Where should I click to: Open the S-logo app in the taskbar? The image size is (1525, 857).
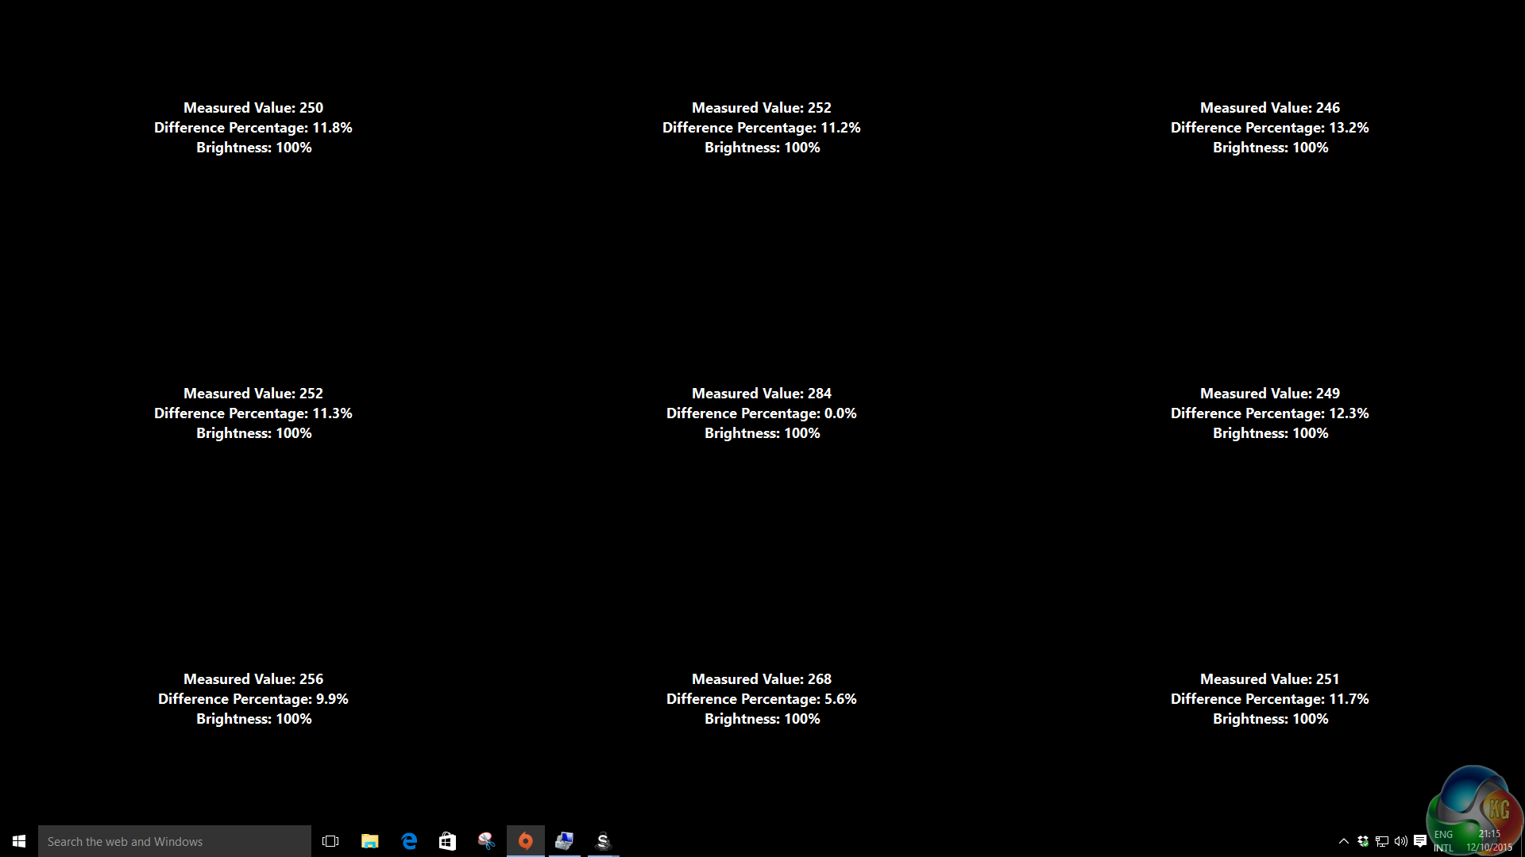(603, 841)
